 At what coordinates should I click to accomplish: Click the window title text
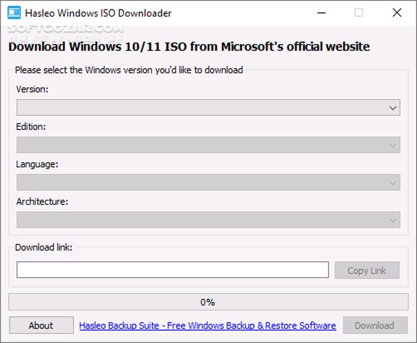click(98, 13)
